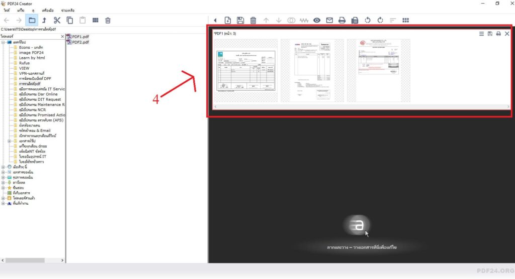Select the first page thumbnail of PDF1
The image size is (515, 279).
[245, 71]
